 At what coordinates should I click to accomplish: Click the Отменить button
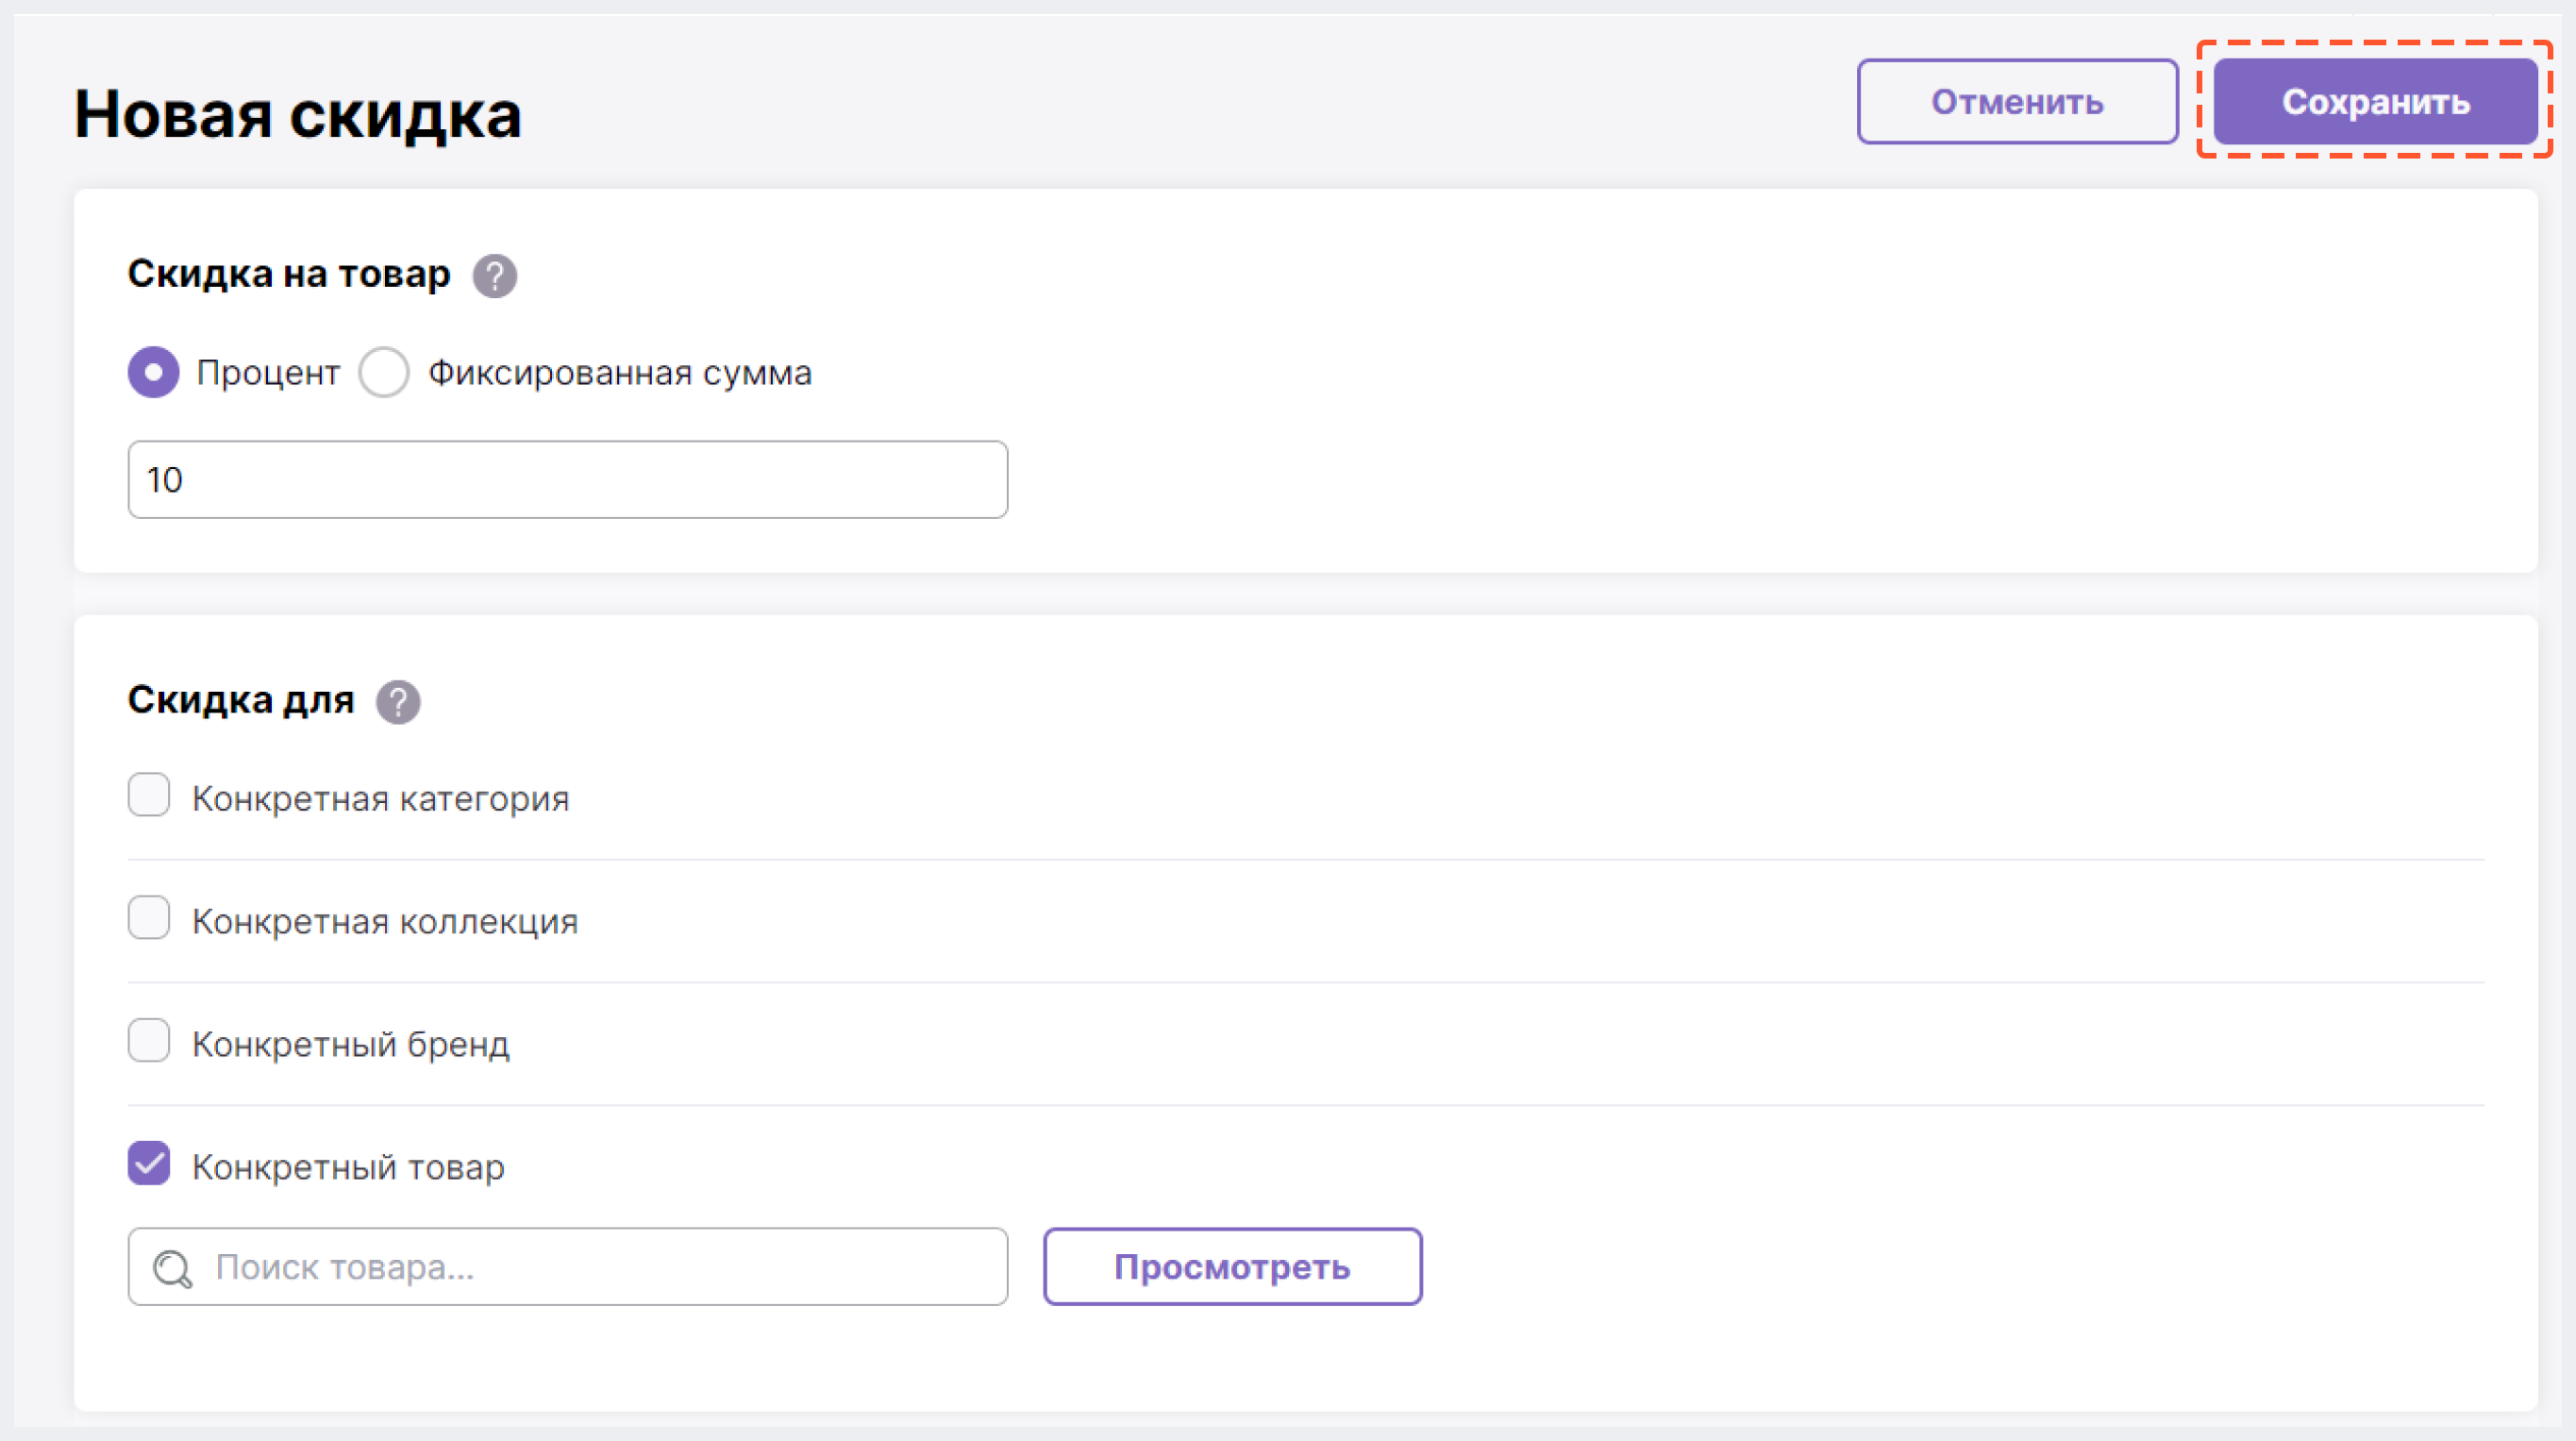pyautogui.click(x=2017, y=101)
